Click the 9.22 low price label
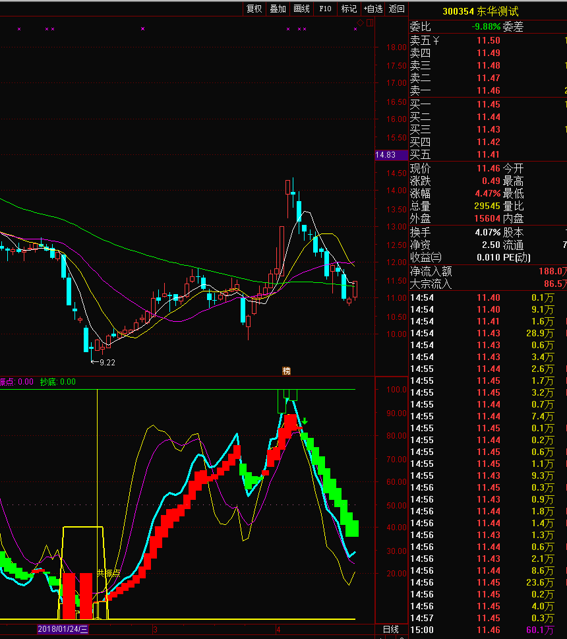Image resolution: width=567 pixels, height=639 pixels. [x=107, y=362]
